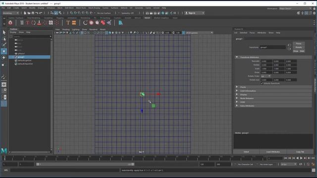317x178 pixels.
Task: Click the Open Scene icon
Action: click(29, 13)
